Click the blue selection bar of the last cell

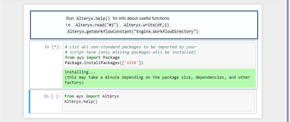(30, 102)
